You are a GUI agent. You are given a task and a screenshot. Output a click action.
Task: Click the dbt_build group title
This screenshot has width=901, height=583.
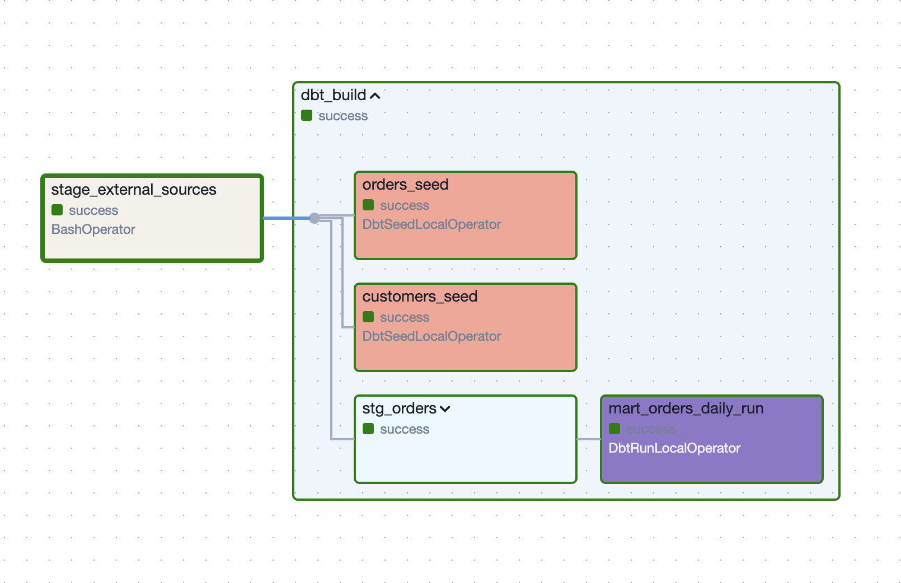[x=334, y=95]
